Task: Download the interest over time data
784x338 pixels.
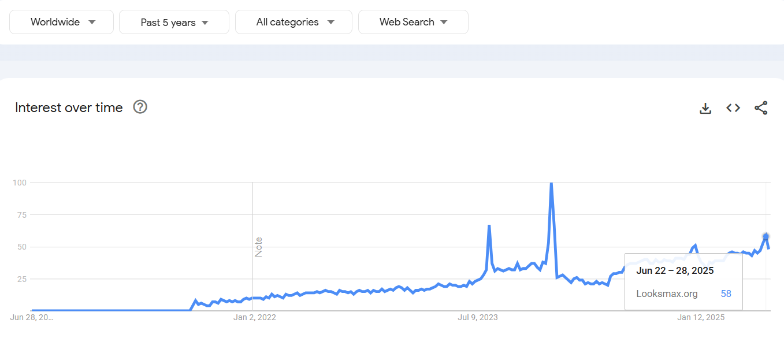Action: pyautogui.click(x=705, y=108)
